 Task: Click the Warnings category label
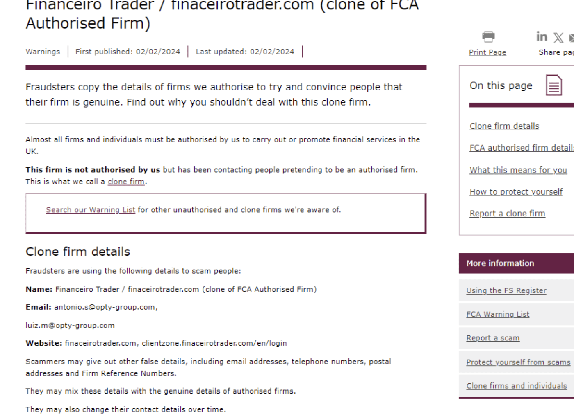[x=43, y=52]
